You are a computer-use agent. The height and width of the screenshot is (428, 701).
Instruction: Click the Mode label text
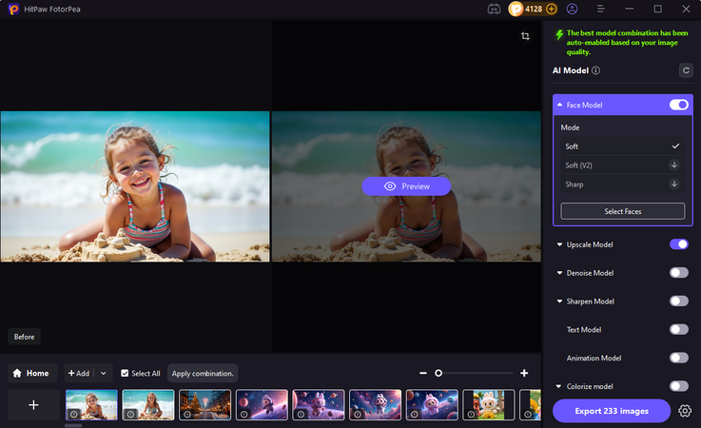(570, 127)
